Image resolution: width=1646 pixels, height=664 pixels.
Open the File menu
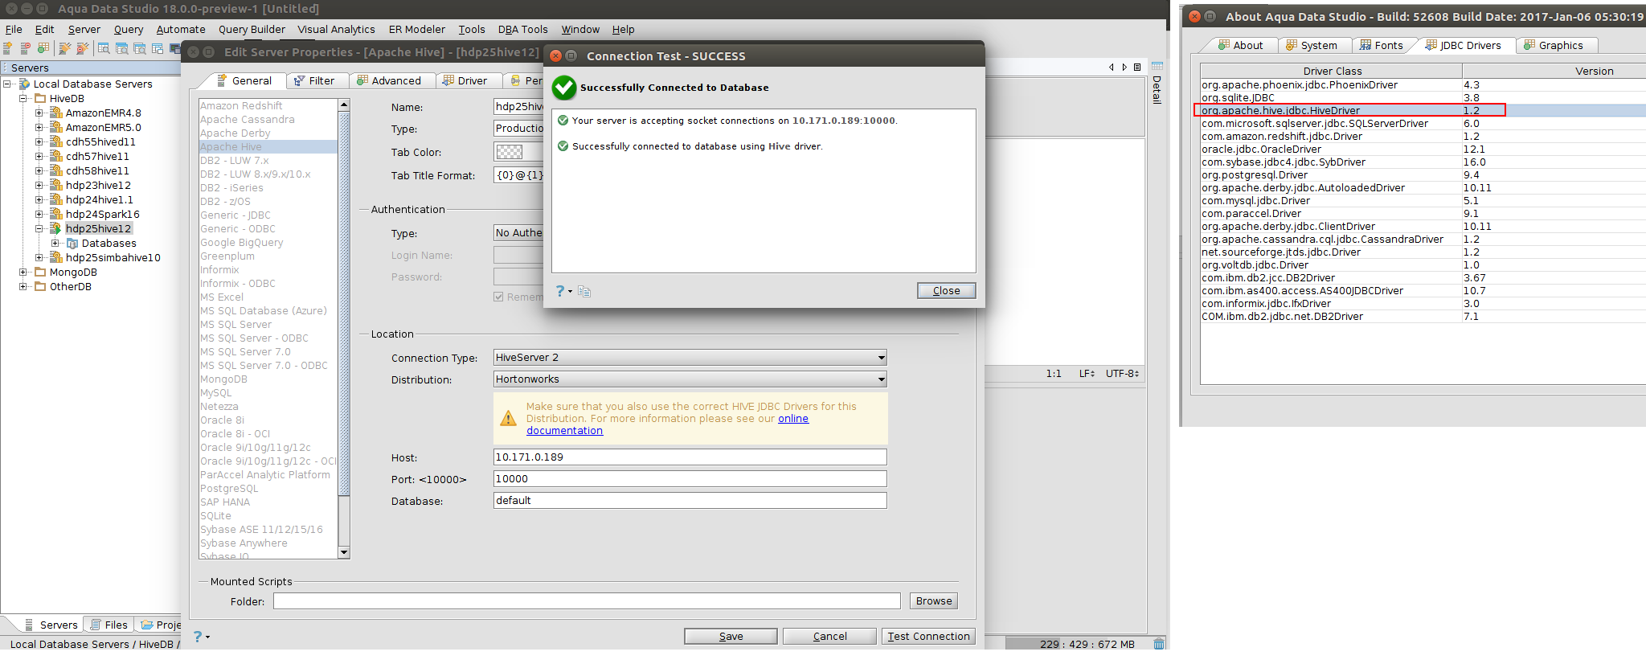coord(14,30)
